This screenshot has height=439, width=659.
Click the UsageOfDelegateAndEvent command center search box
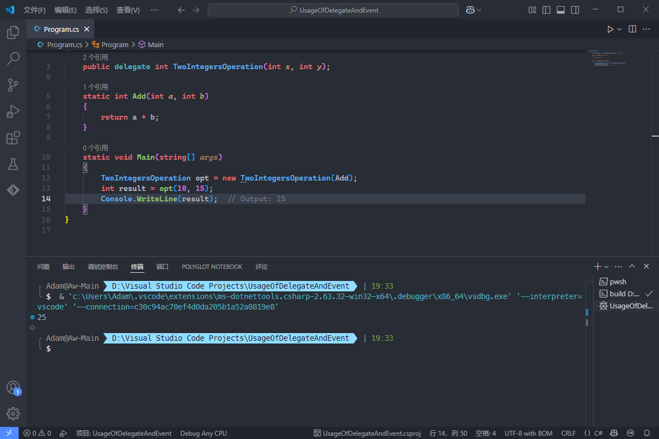(x=333, y=10)
